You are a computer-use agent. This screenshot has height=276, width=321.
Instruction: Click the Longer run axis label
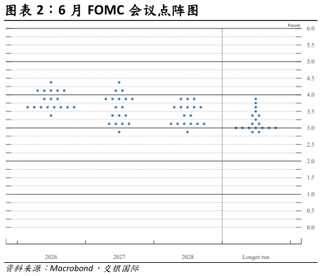[x=256, y=257]
